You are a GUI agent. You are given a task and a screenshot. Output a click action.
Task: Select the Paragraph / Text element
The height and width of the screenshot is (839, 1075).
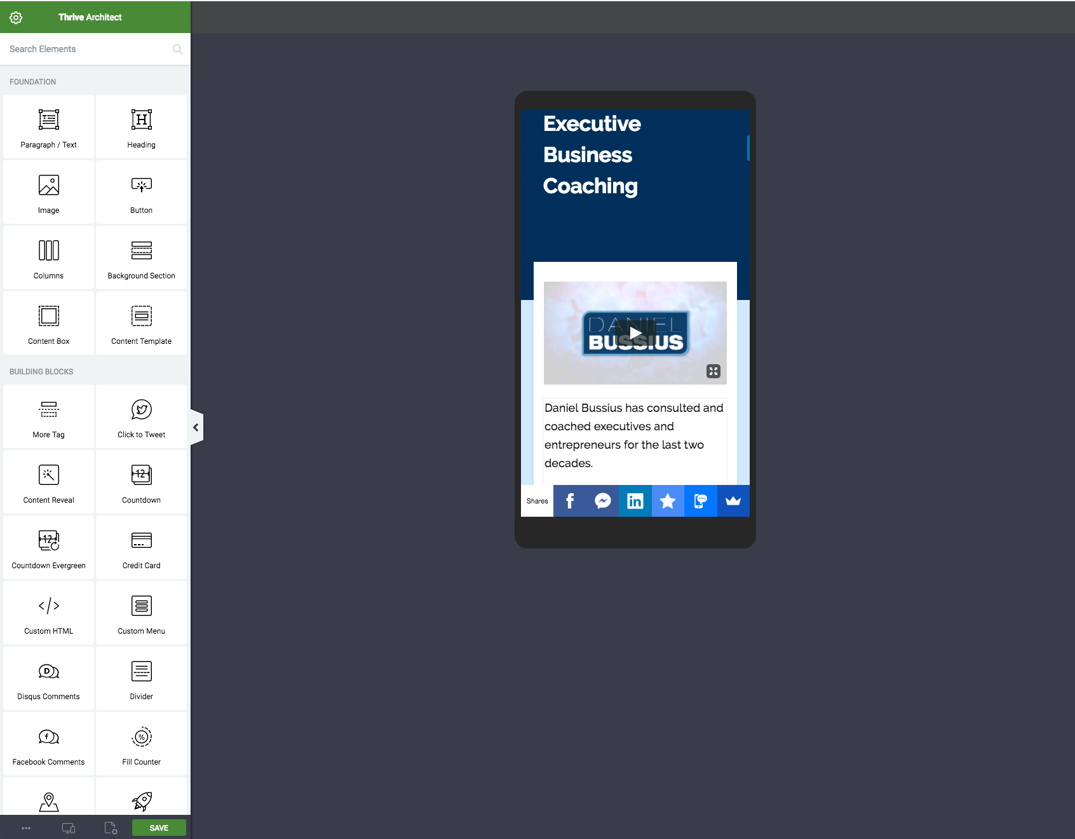(48, 126)
